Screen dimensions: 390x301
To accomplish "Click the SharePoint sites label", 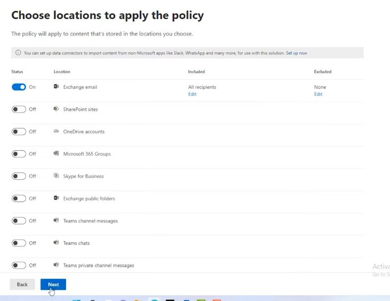I will pos(80,110).
